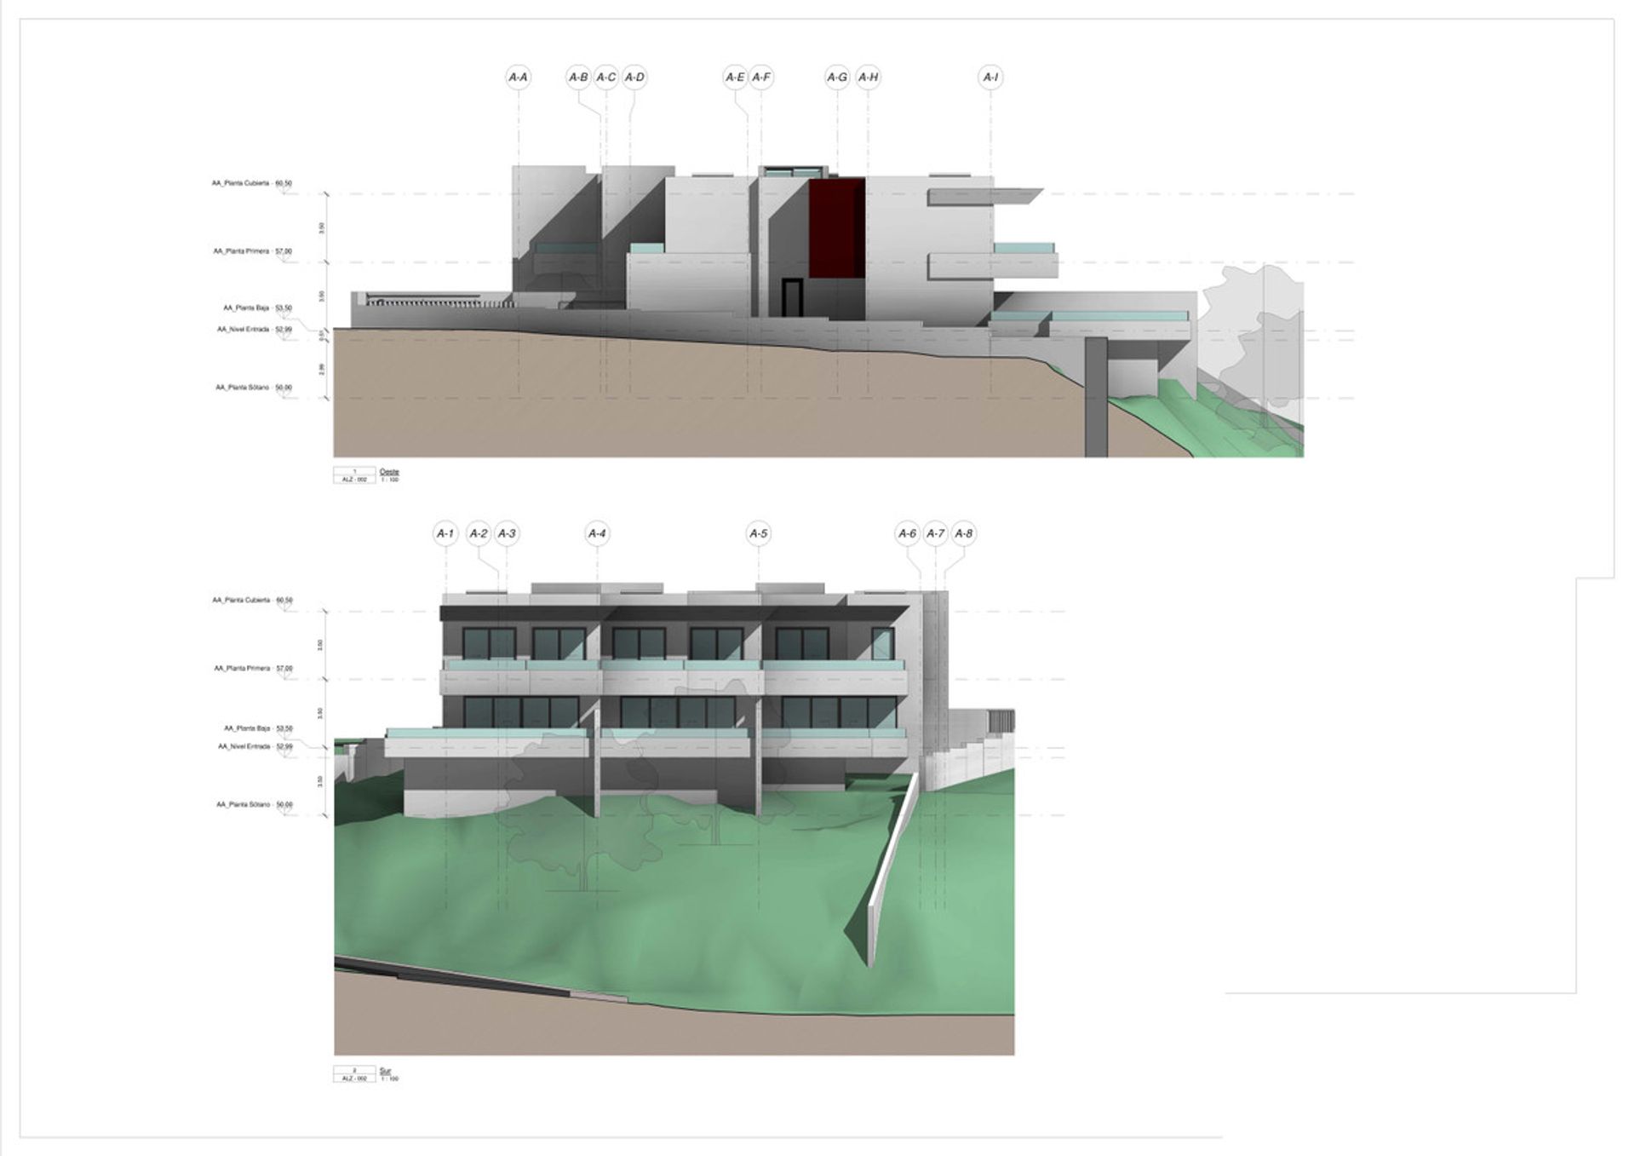Click 'AA_Planta Baja - 53.50' in Oeste elevation
Viewport: 1635px width, 1156px height.
coord(258,308)
